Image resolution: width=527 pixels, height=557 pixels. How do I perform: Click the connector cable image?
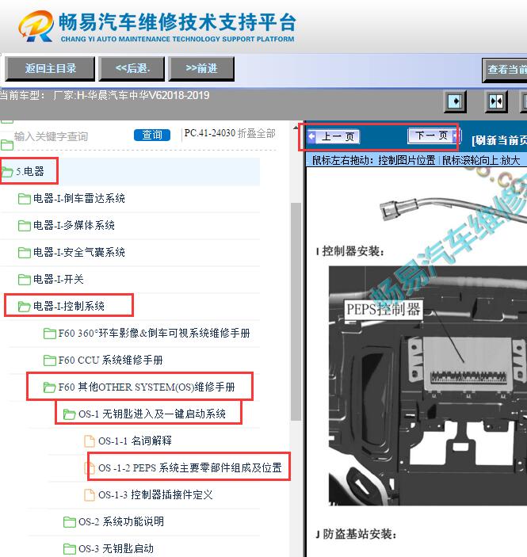[x=453, y=208]
